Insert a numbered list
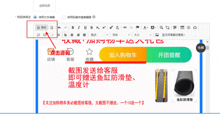This screenshot has width=220, height=114. pyautogui.click(x=38, y=35)
